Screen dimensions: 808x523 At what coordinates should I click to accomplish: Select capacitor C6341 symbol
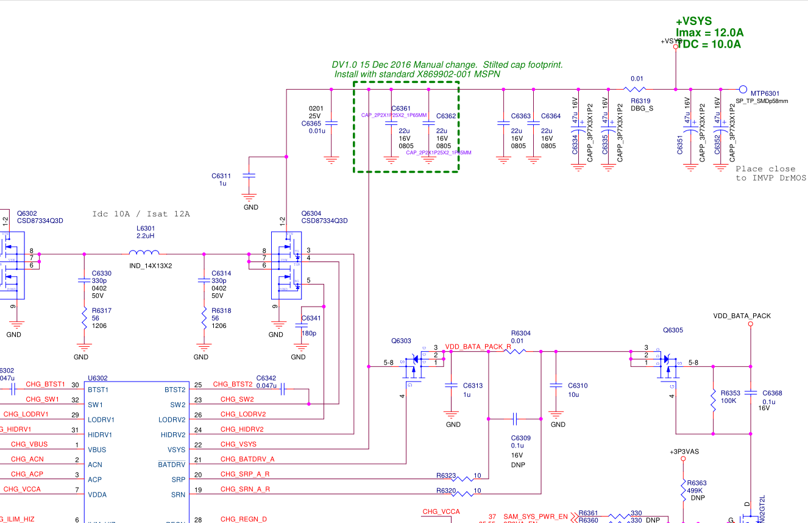(x=300, y=326)
